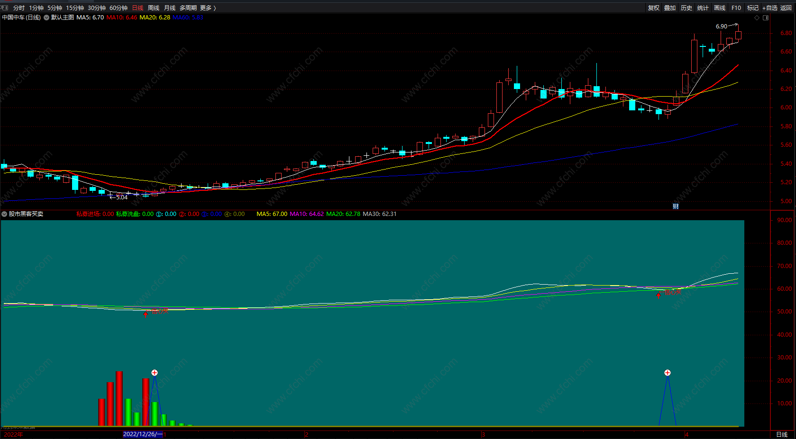Viewport: 796px width, 439px height.
Task: Click the red arrow signal near December
Action: tap(146, 314)
